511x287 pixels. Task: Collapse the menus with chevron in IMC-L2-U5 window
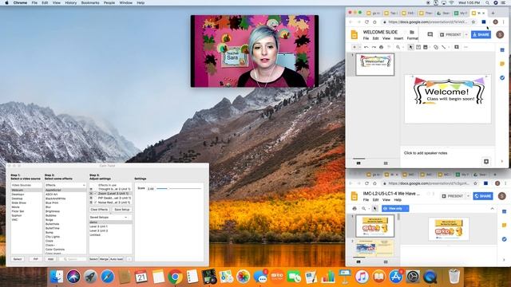pos(492,209)
